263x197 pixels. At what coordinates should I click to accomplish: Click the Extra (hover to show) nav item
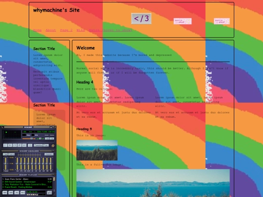point(111,30)
